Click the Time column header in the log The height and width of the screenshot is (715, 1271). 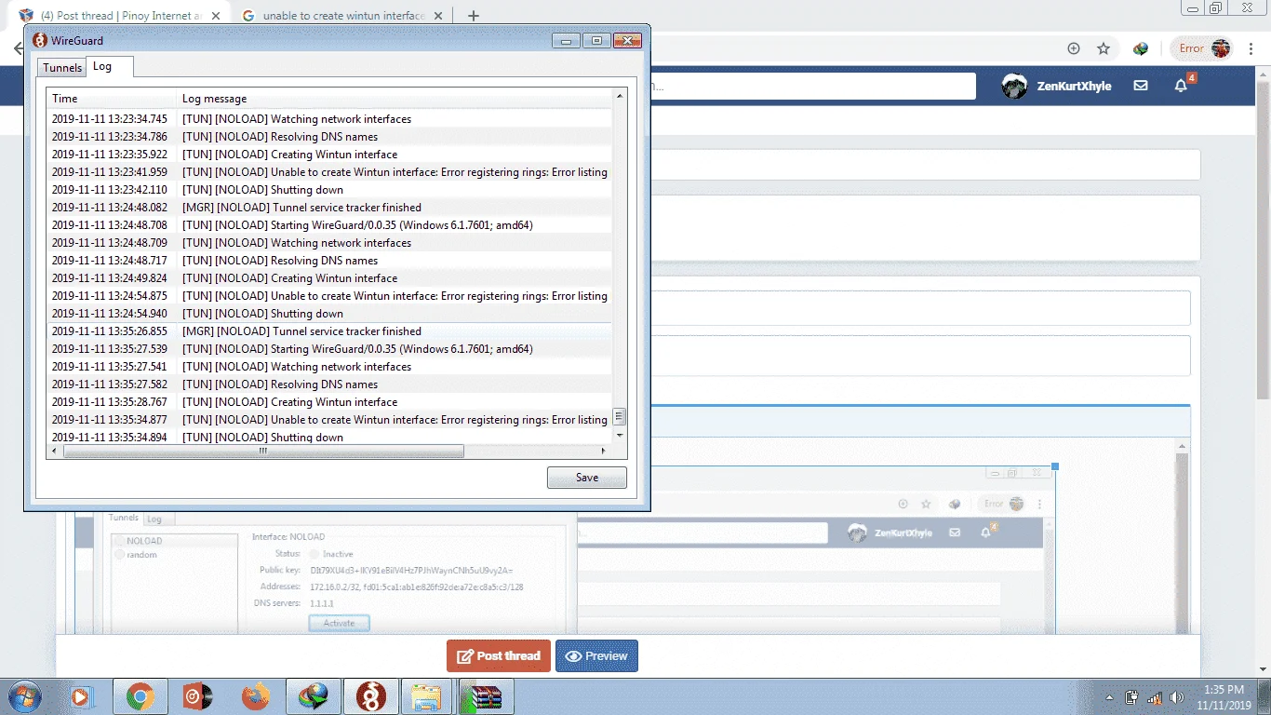[x=112, y=99]
